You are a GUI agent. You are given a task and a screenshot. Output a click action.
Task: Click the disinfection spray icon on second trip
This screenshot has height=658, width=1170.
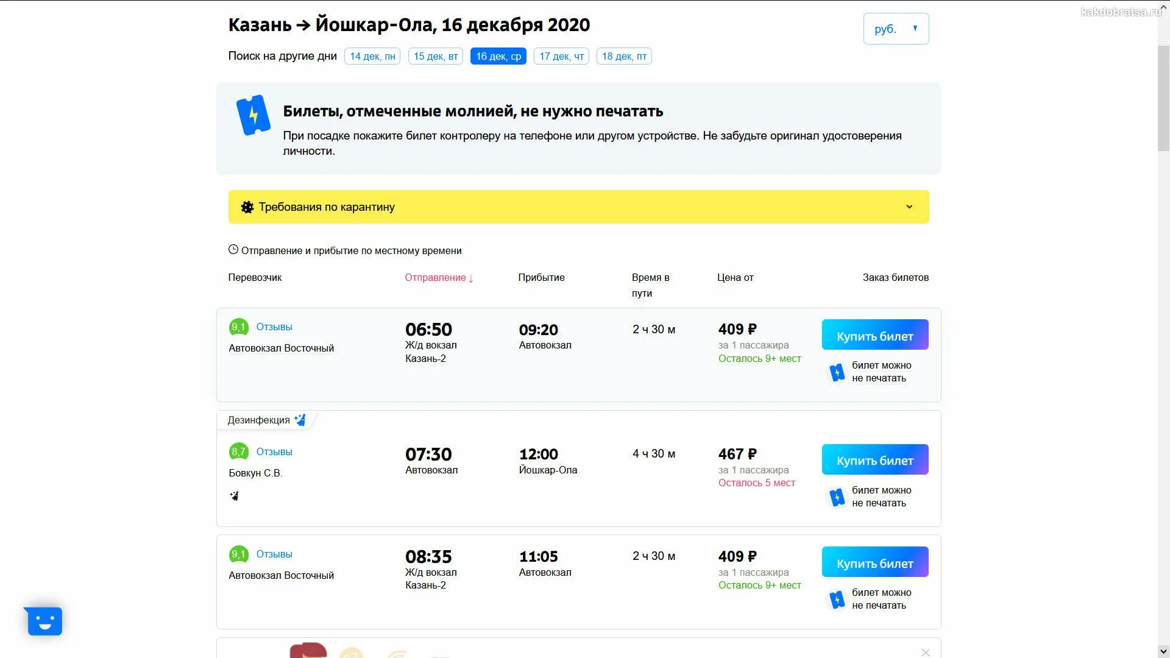tap(300, 420)
